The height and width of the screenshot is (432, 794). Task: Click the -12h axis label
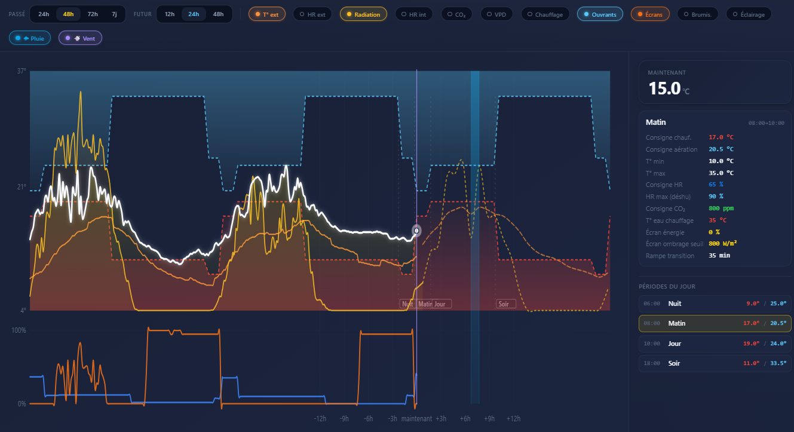tap(320, 419)
